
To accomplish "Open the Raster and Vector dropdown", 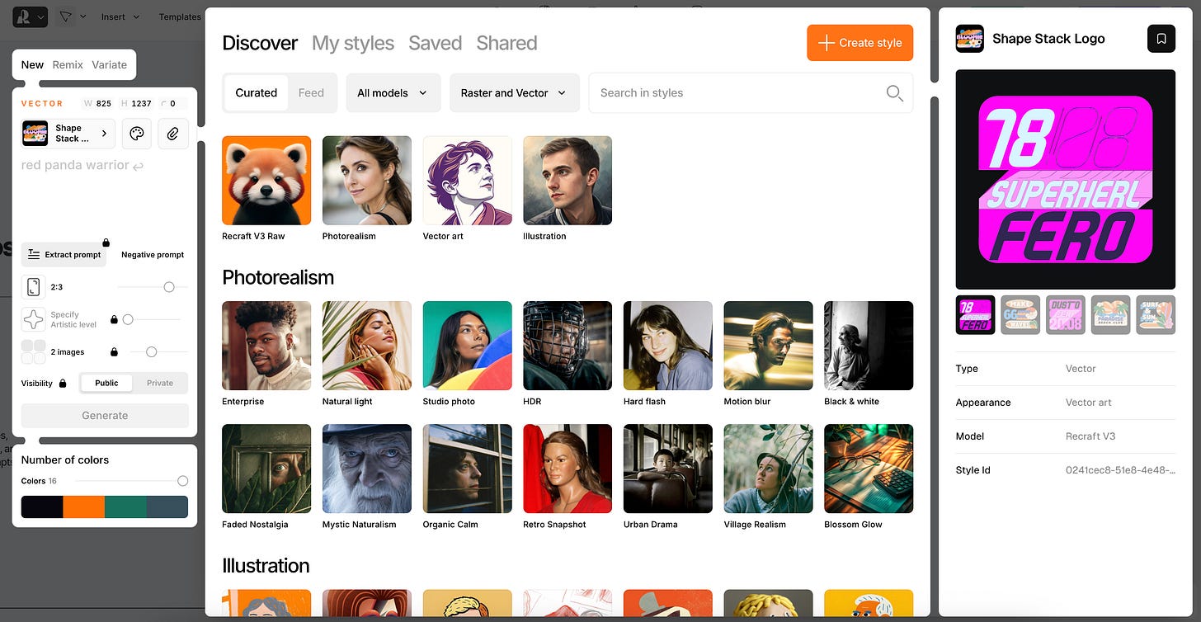I will [x=514, y=93].
